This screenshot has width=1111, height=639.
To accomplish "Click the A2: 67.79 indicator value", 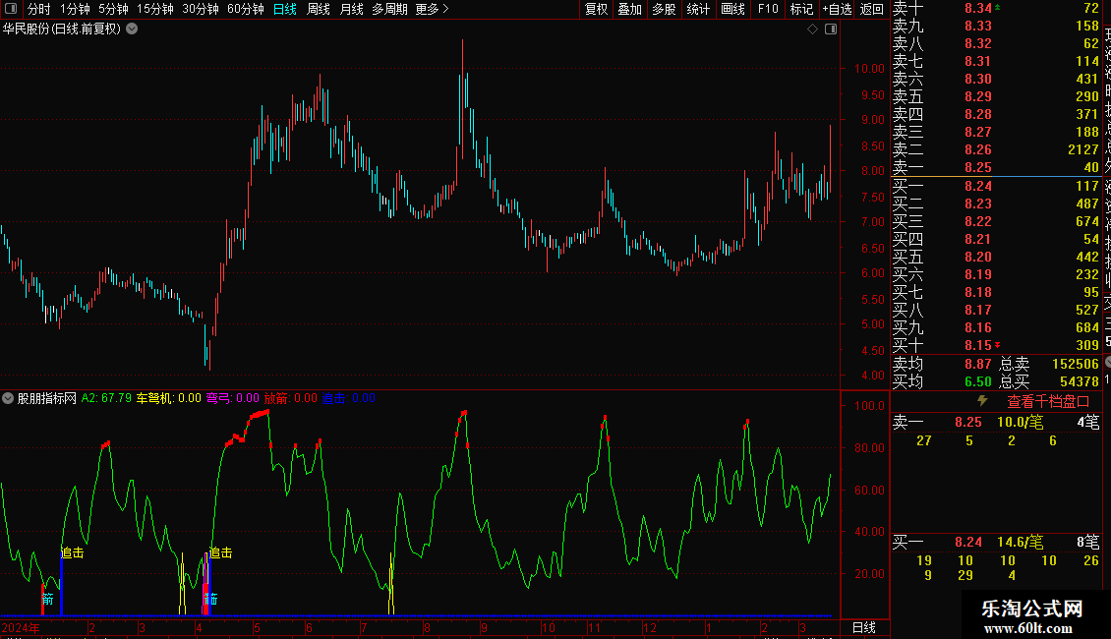I will coord(106,398).
